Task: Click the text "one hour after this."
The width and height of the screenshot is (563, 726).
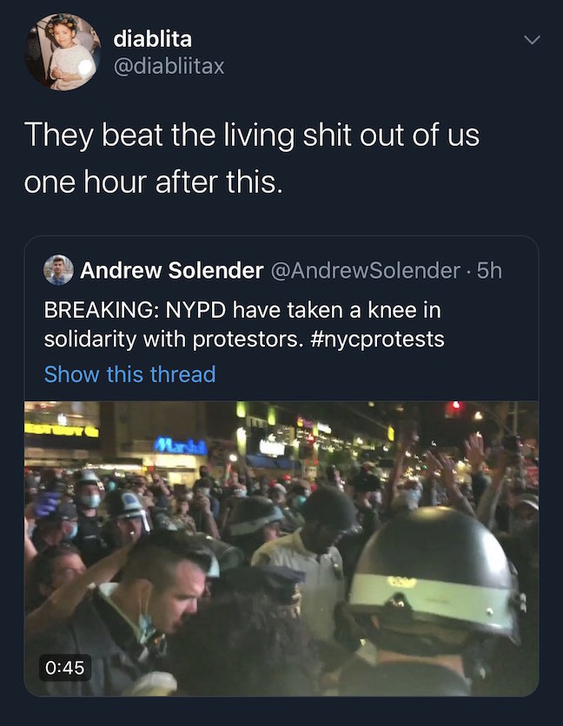Action: point(153,183)
